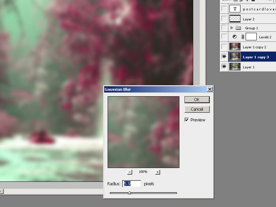Screen dimensions: 276x207
Task: Select the Group 1 name
Action: pos(252,28)
